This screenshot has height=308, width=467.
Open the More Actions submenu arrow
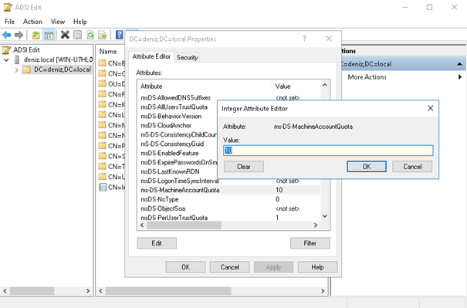(460, 77)
